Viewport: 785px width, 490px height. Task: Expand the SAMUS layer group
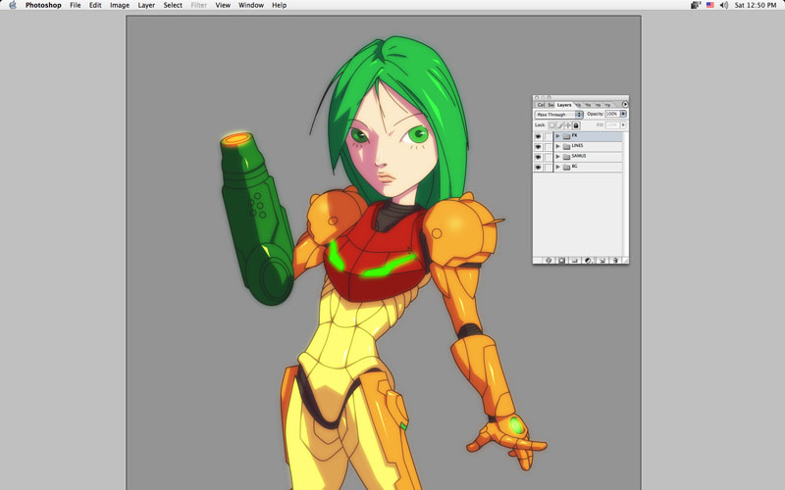point(557,157)
